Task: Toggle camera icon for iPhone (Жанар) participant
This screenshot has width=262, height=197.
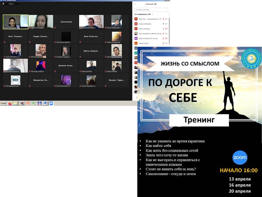Action: (x=166, y=29)
